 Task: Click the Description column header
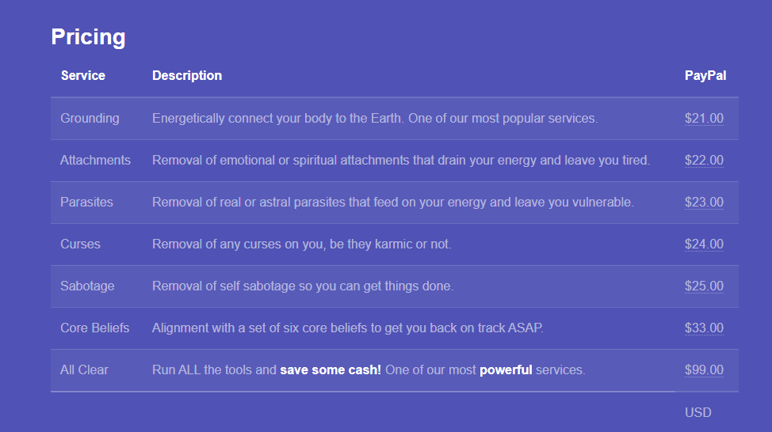tap(187, 76)
